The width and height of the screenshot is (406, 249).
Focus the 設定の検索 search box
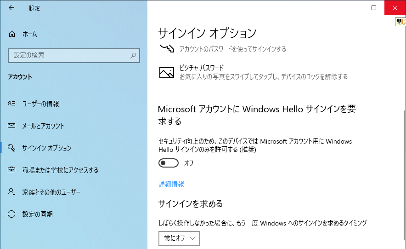(74, 56)
